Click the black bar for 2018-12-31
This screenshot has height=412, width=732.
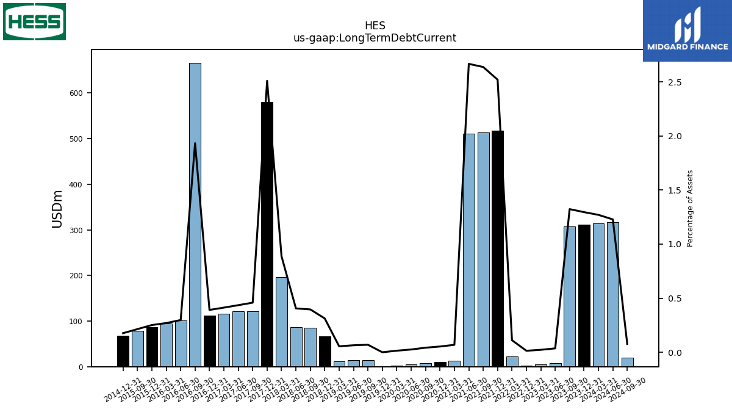[x=325, y=352]
